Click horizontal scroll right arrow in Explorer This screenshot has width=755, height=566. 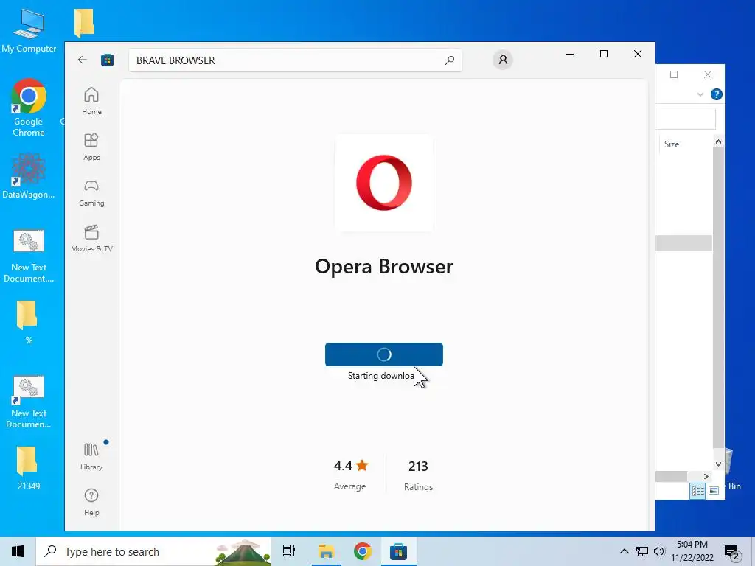[x=706, y=476]
